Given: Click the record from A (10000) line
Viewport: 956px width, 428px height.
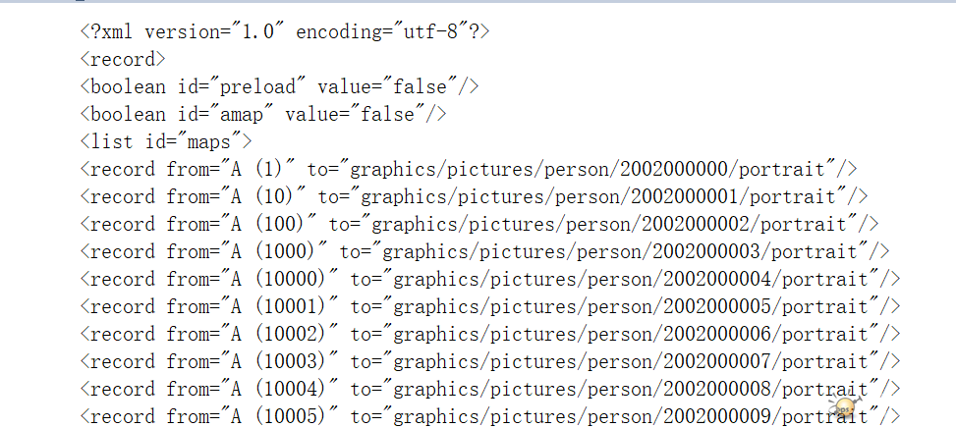Looking at the screenshot, I should [x=490, y=279].
